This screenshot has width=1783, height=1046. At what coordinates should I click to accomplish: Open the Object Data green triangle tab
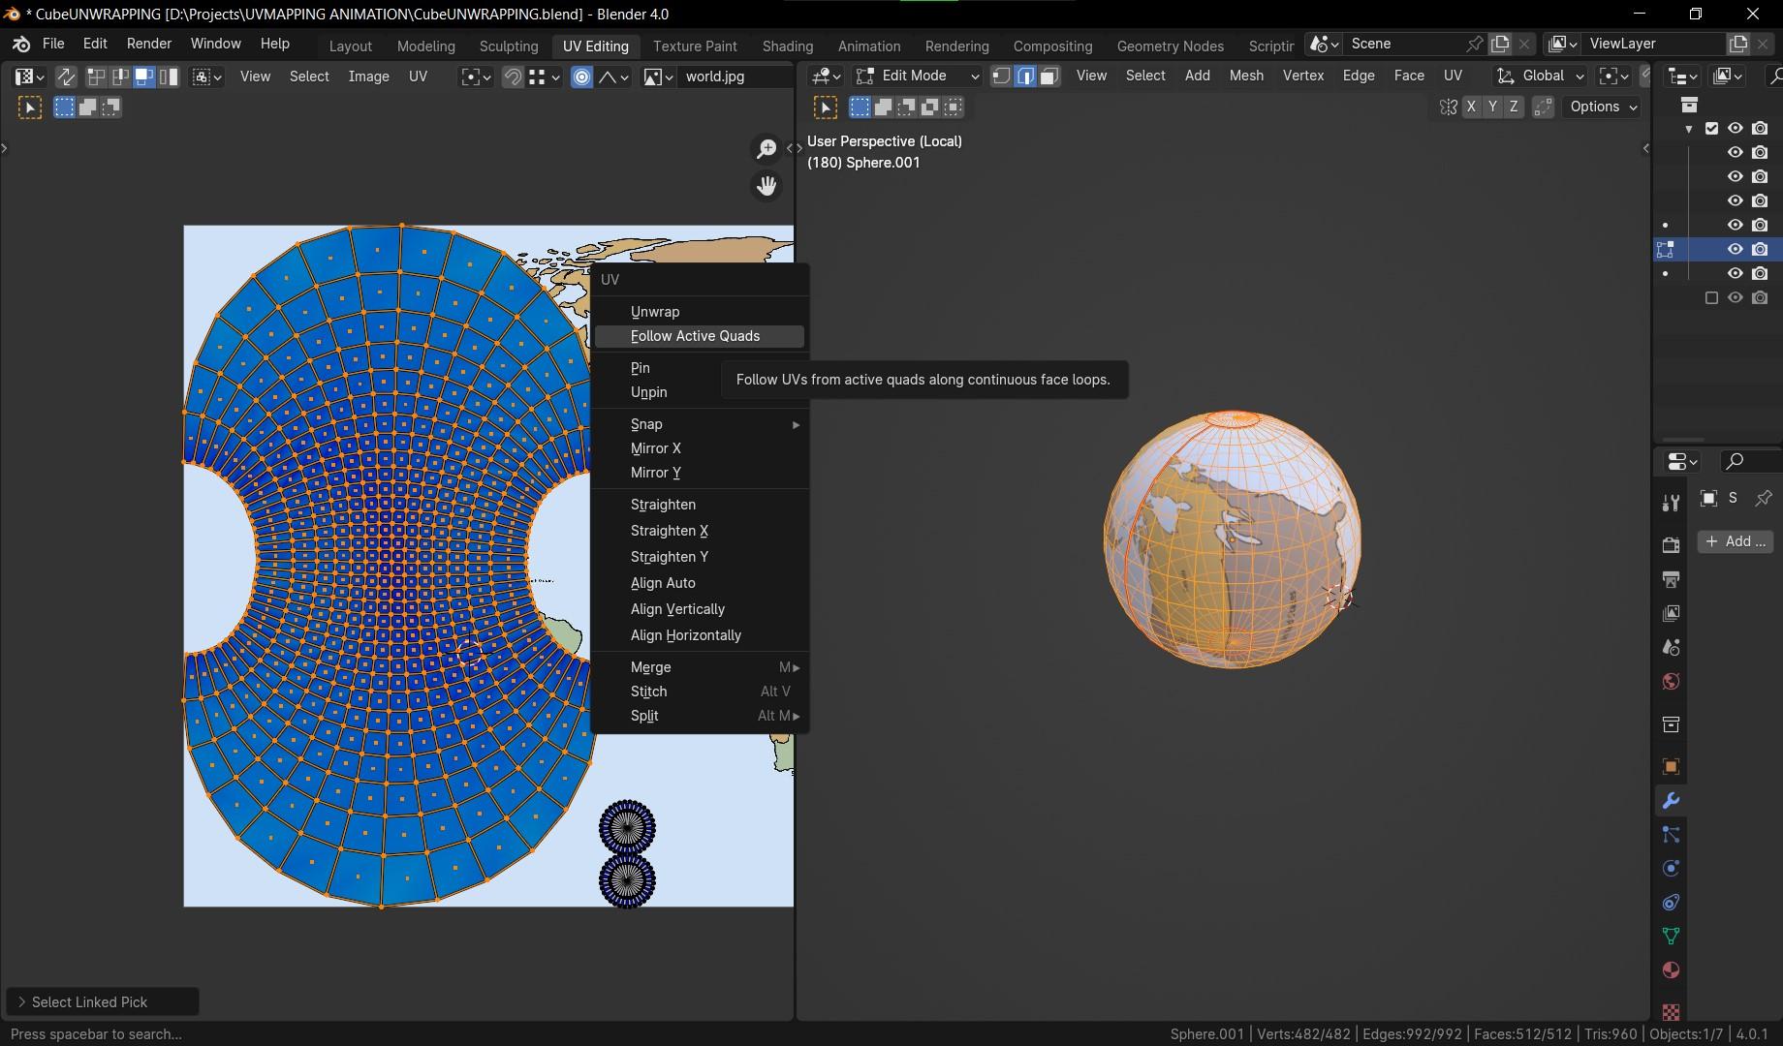click(1671, 936)
